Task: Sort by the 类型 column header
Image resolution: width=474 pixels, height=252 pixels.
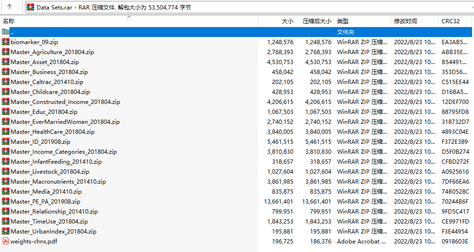Action: click(x=362, y=21)
